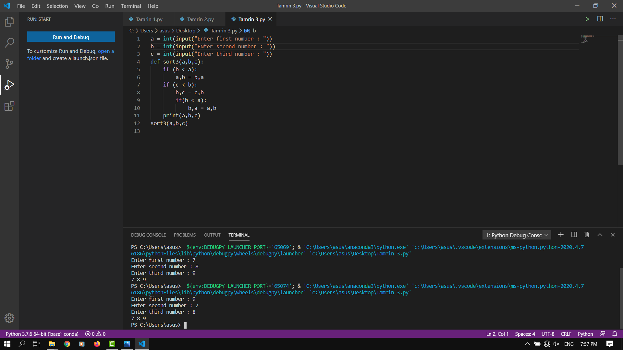
Task: Change encoding via UTF-8 entry
Action: pos(548,334)
